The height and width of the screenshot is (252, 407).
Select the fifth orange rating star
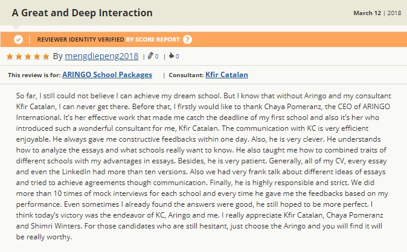46,56
